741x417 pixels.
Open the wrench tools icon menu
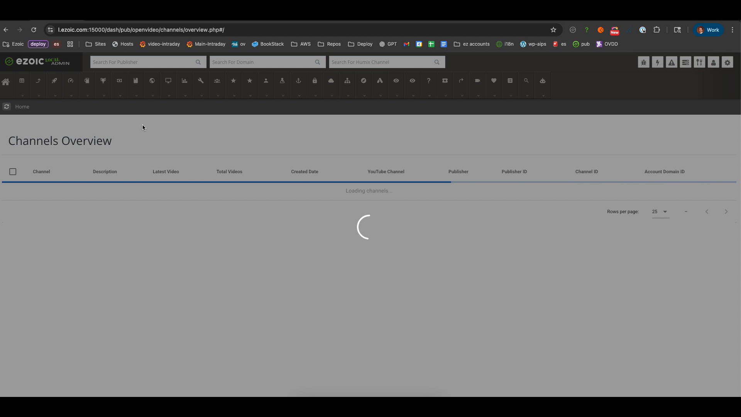[201, 81]
